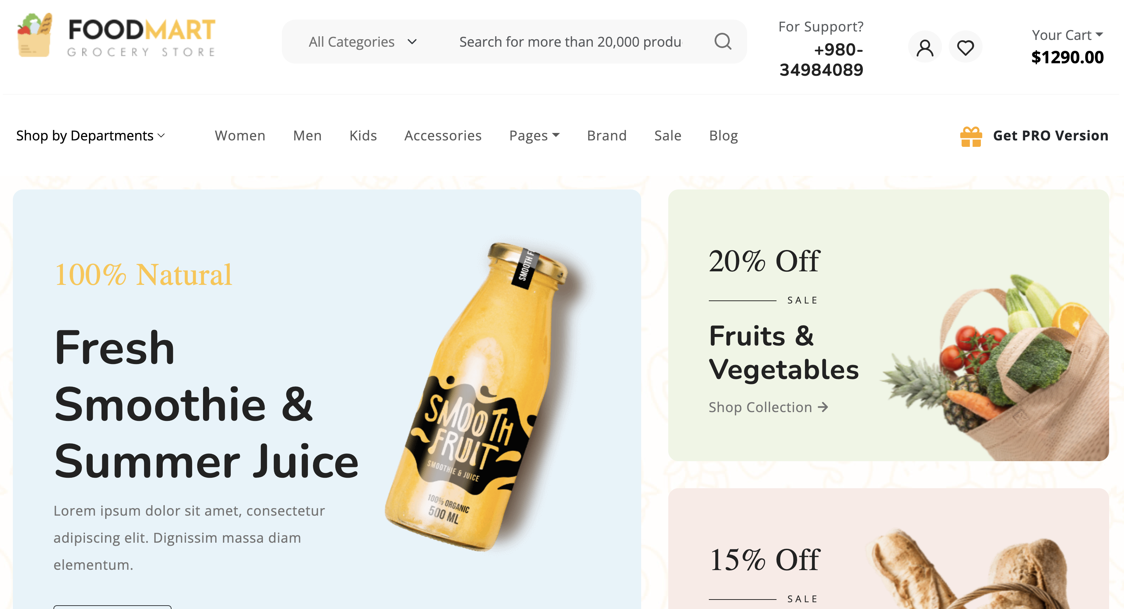This screenshot has height=609, width=1124.
Task: Click the Your Cart caret arrow
Action: pos(1099,35)
